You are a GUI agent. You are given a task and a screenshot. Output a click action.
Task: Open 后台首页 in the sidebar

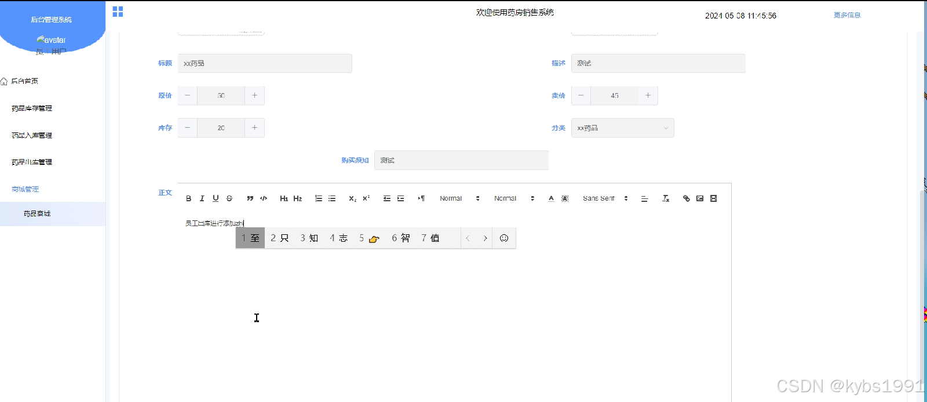click(x=24, y=81)
